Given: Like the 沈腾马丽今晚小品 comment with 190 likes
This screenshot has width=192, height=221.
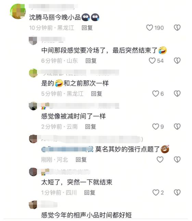Looking at the screenshot, I should (x=150, y=28).
